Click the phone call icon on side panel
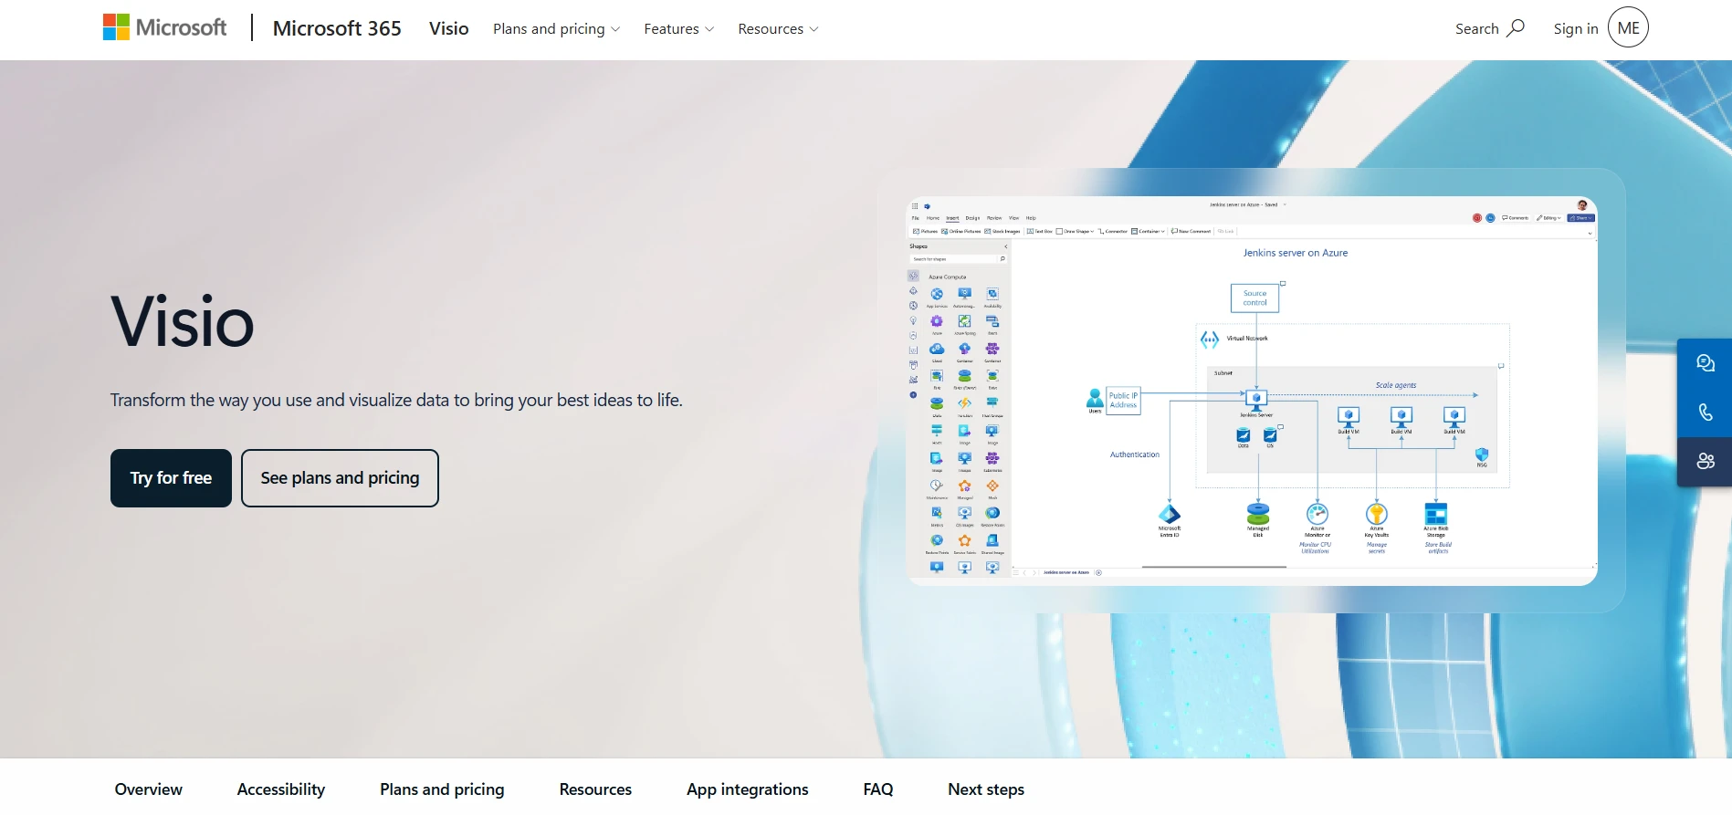This screenshot has height=815, width=1732. pos(1705,413)
